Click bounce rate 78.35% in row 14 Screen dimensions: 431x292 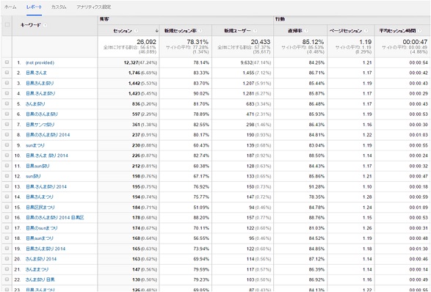point(316,197)
